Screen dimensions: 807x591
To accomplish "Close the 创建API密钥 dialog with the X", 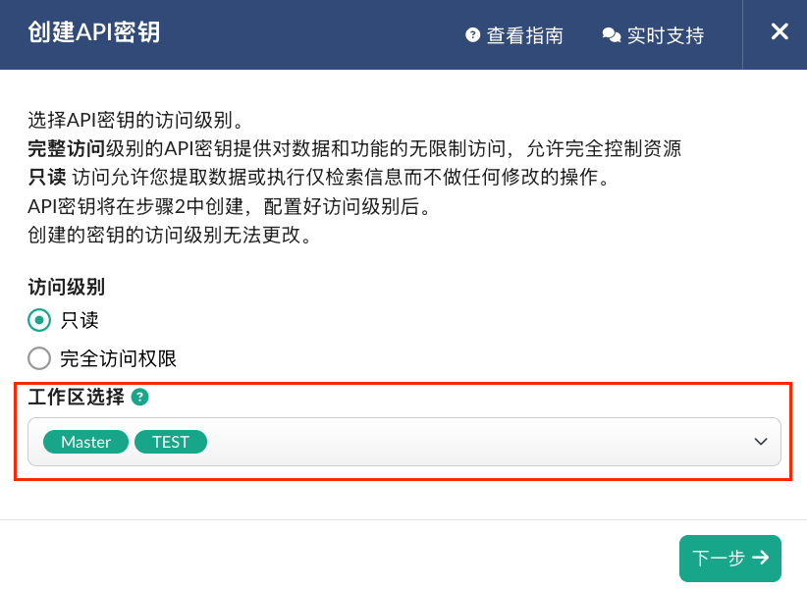I will (780, 32).
